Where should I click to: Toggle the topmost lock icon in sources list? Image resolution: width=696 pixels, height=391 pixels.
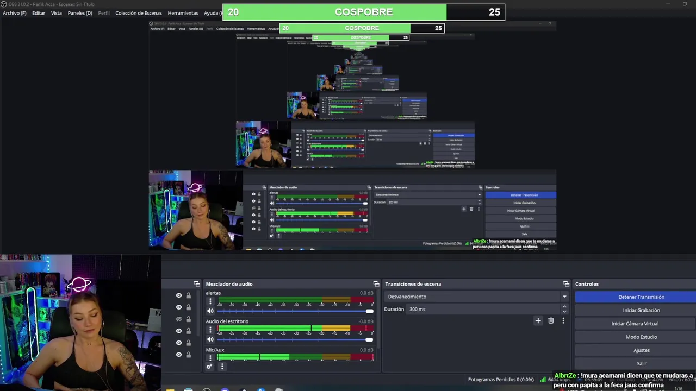(189, 295)
